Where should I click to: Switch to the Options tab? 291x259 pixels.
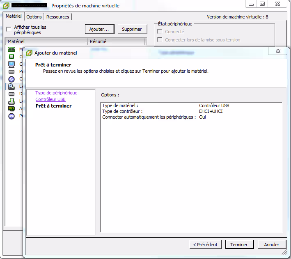34,17
